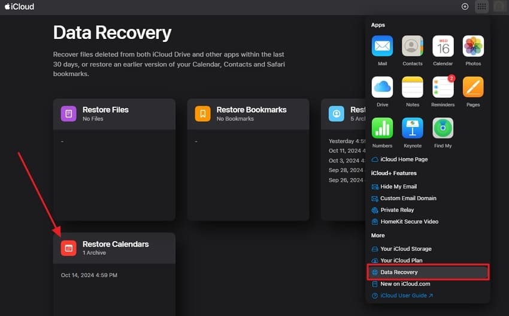
Task: Click the red Restore Calendars icon
Action: click(68, 248)
